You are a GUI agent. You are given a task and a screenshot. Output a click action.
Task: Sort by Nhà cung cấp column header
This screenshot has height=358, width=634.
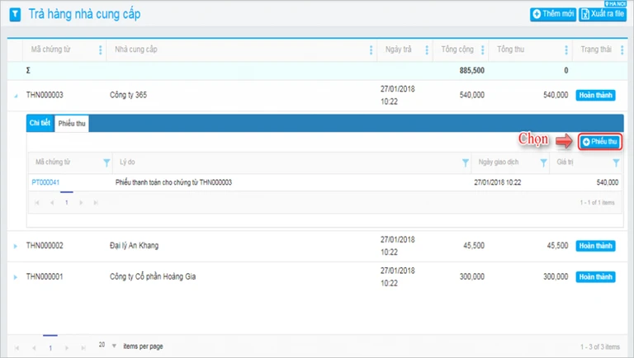point(136,49)
